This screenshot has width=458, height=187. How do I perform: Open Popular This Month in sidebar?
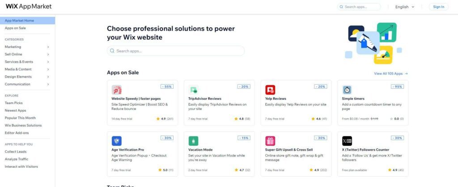(x=20, y=118)
